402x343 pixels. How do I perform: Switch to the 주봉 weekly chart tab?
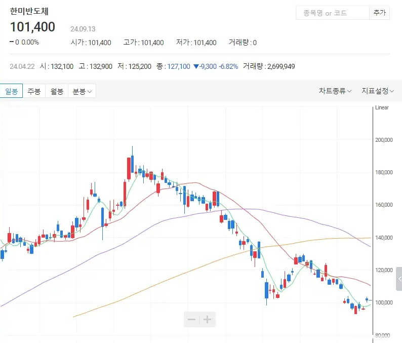click(34, 91)
